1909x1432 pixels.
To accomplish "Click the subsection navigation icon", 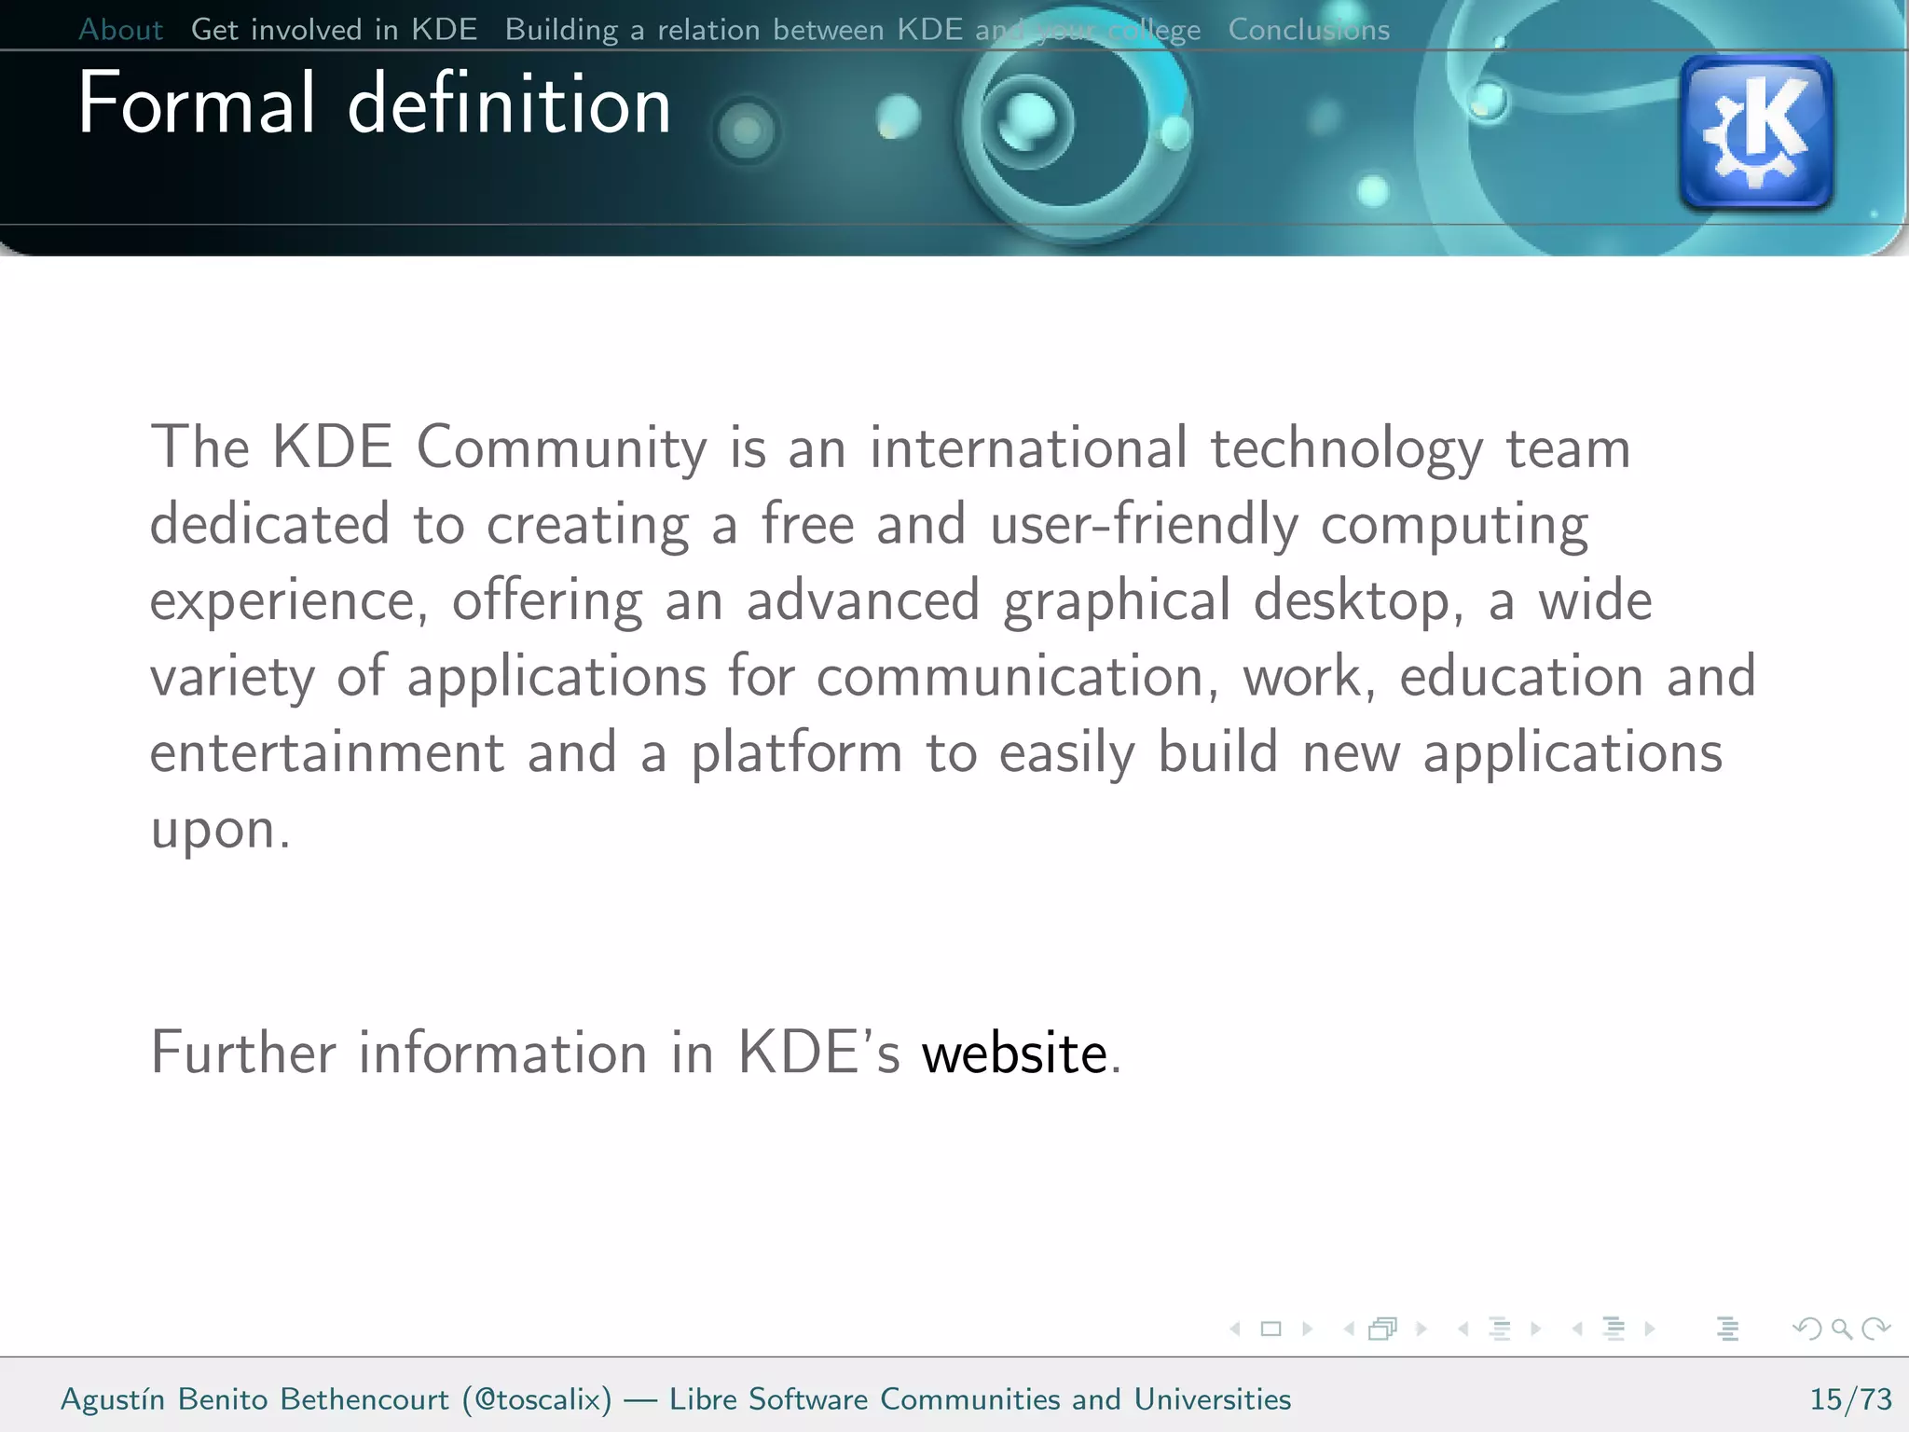I will click(1500, 1329).
